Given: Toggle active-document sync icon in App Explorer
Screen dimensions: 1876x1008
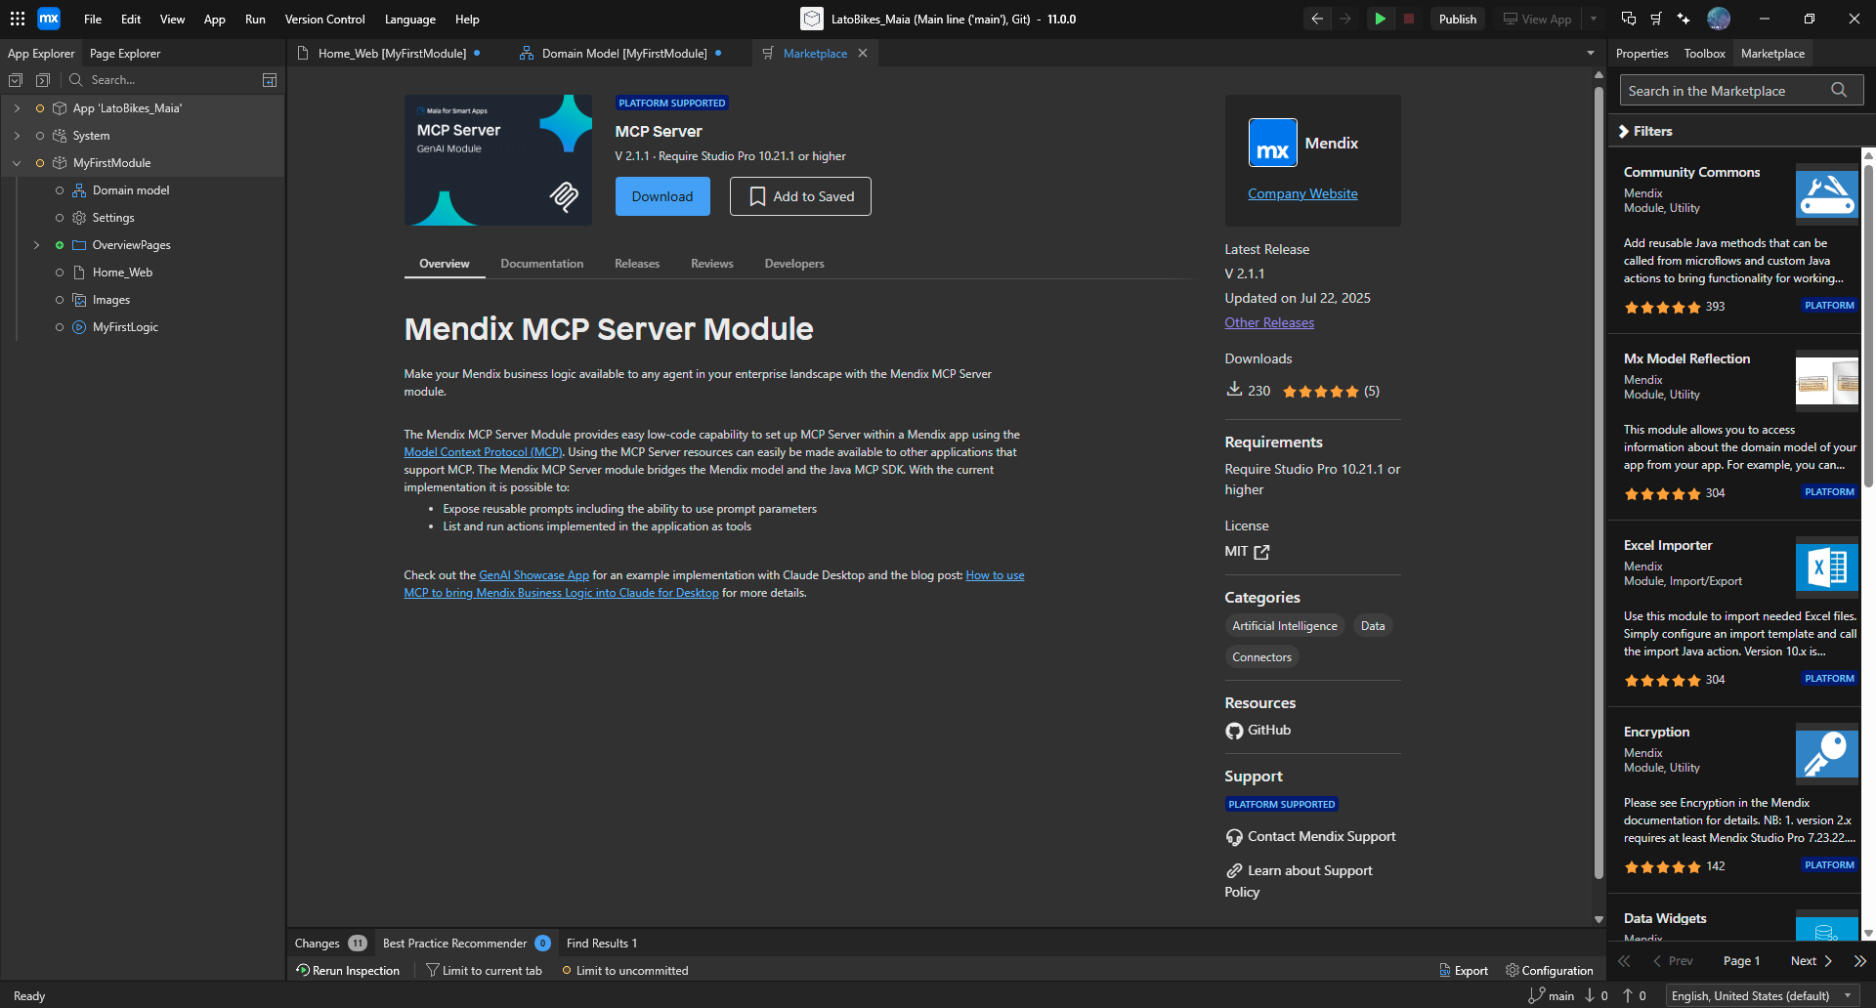Looking at the screenshot, I should (270, 80).
